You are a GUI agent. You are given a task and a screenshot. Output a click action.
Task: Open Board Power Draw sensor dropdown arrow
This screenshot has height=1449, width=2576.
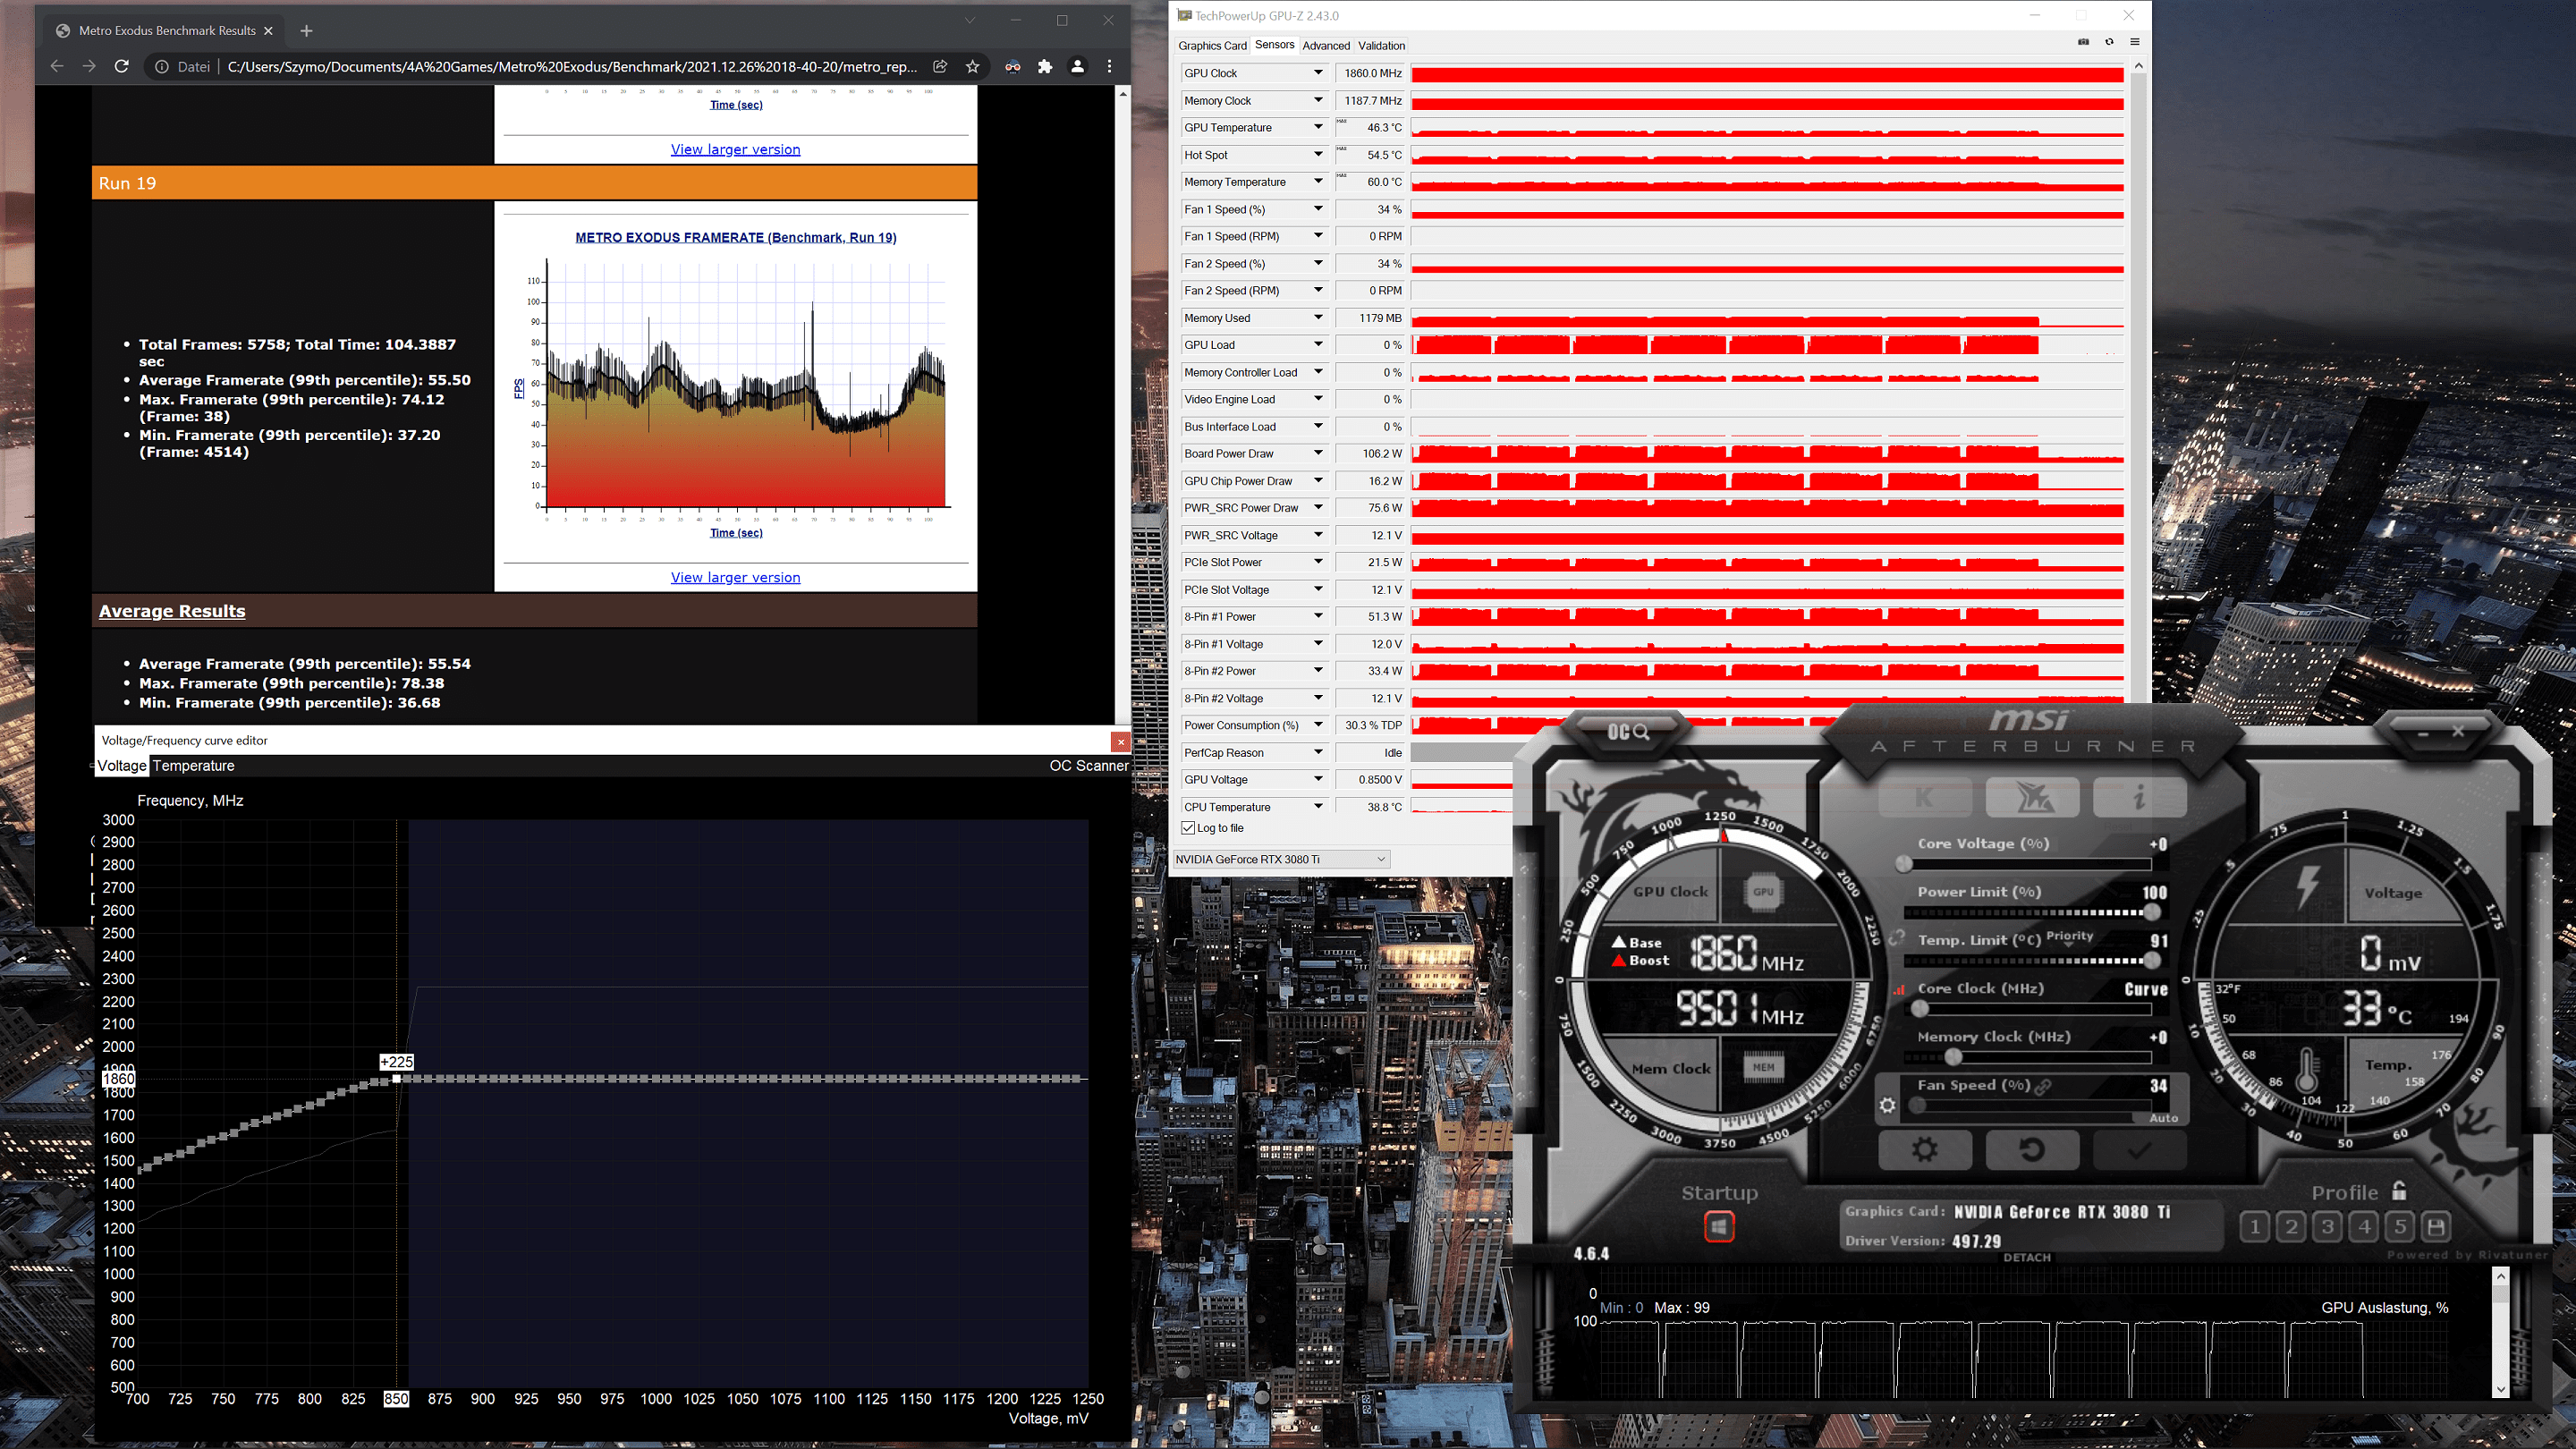click(1318, 453)
